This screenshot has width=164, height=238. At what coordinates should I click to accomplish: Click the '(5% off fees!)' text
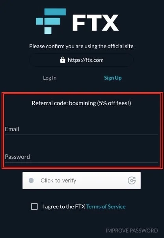[x=114, y=103]
